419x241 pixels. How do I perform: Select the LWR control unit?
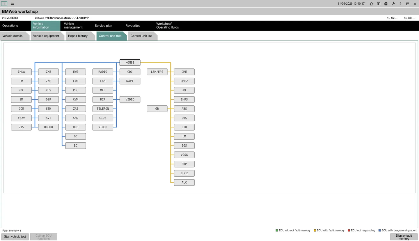(76, 81)
